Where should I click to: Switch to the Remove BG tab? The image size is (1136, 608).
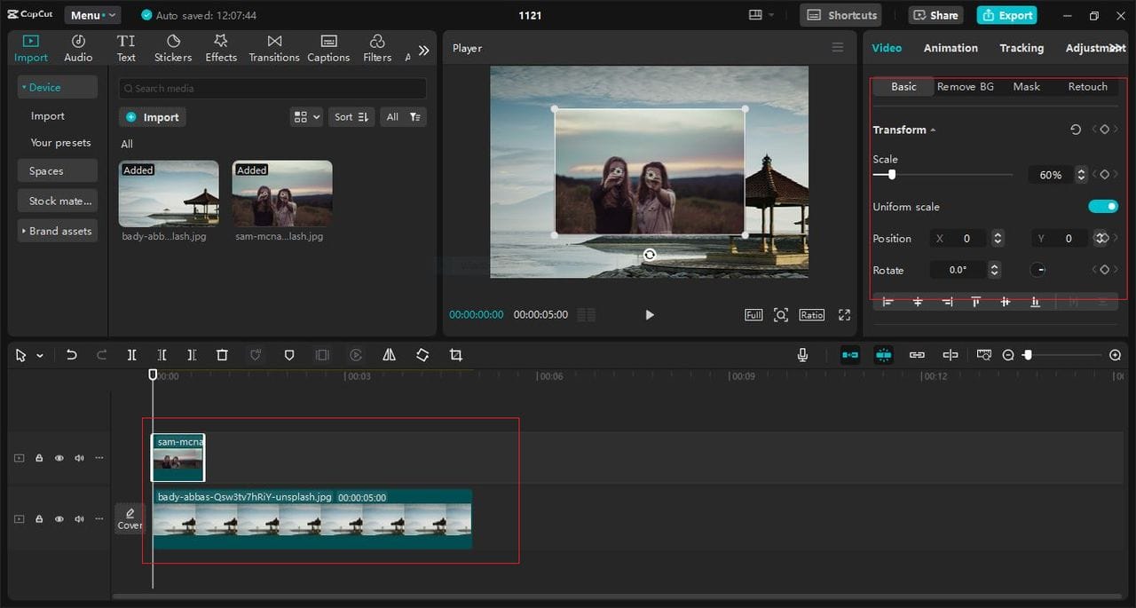pos(965,86)
